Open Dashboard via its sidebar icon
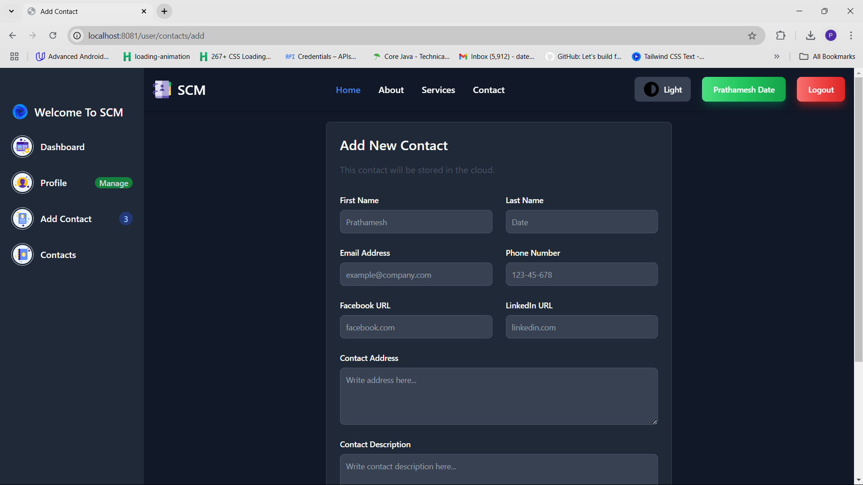 [22, 147]
